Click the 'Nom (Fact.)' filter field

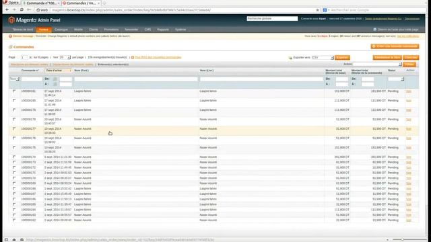tap(136, 79)
